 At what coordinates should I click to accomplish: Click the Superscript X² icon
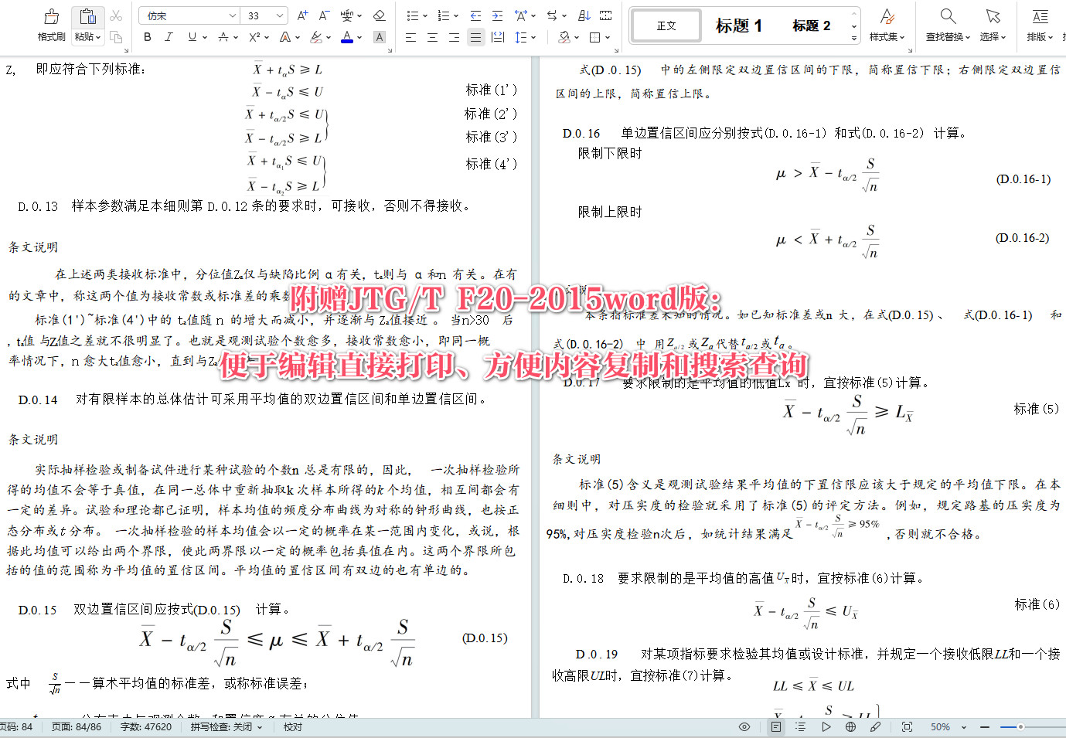pos(254,36)
